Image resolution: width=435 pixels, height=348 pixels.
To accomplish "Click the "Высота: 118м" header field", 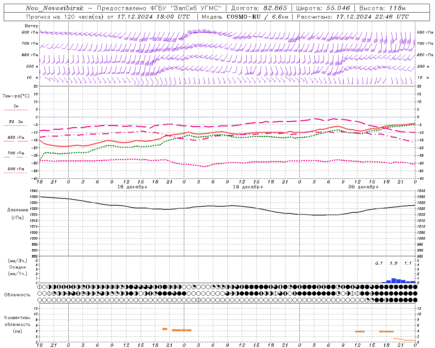I will (x=382, y=8).
